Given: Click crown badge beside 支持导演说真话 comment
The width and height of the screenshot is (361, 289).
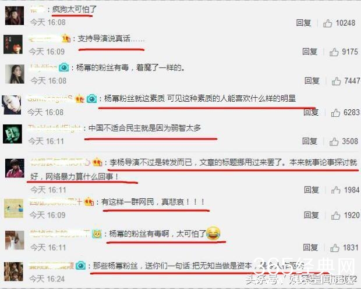Looking at the screenshot, I should click(66, 38).
